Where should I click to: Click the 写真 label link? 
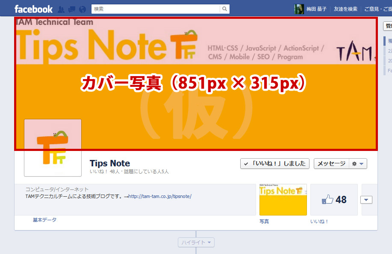coord(264,222)
